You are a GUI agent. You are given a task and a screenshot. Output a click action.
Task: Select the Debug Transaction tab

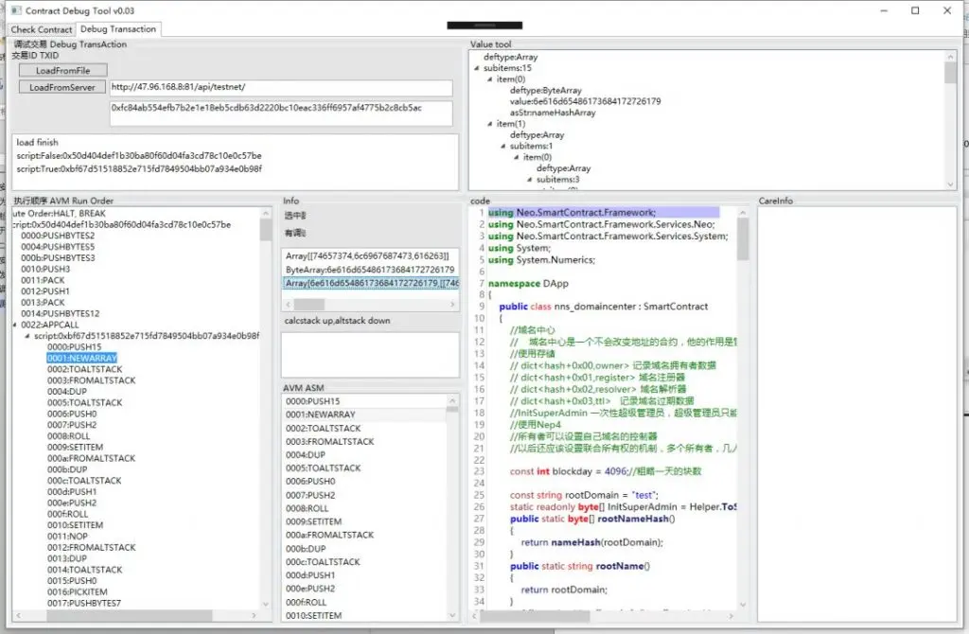(x=118, y=29)
